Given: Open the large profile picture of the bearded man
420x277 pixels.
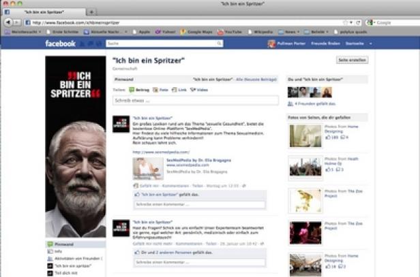Looking at the screenshot, I should pos(76,146).
